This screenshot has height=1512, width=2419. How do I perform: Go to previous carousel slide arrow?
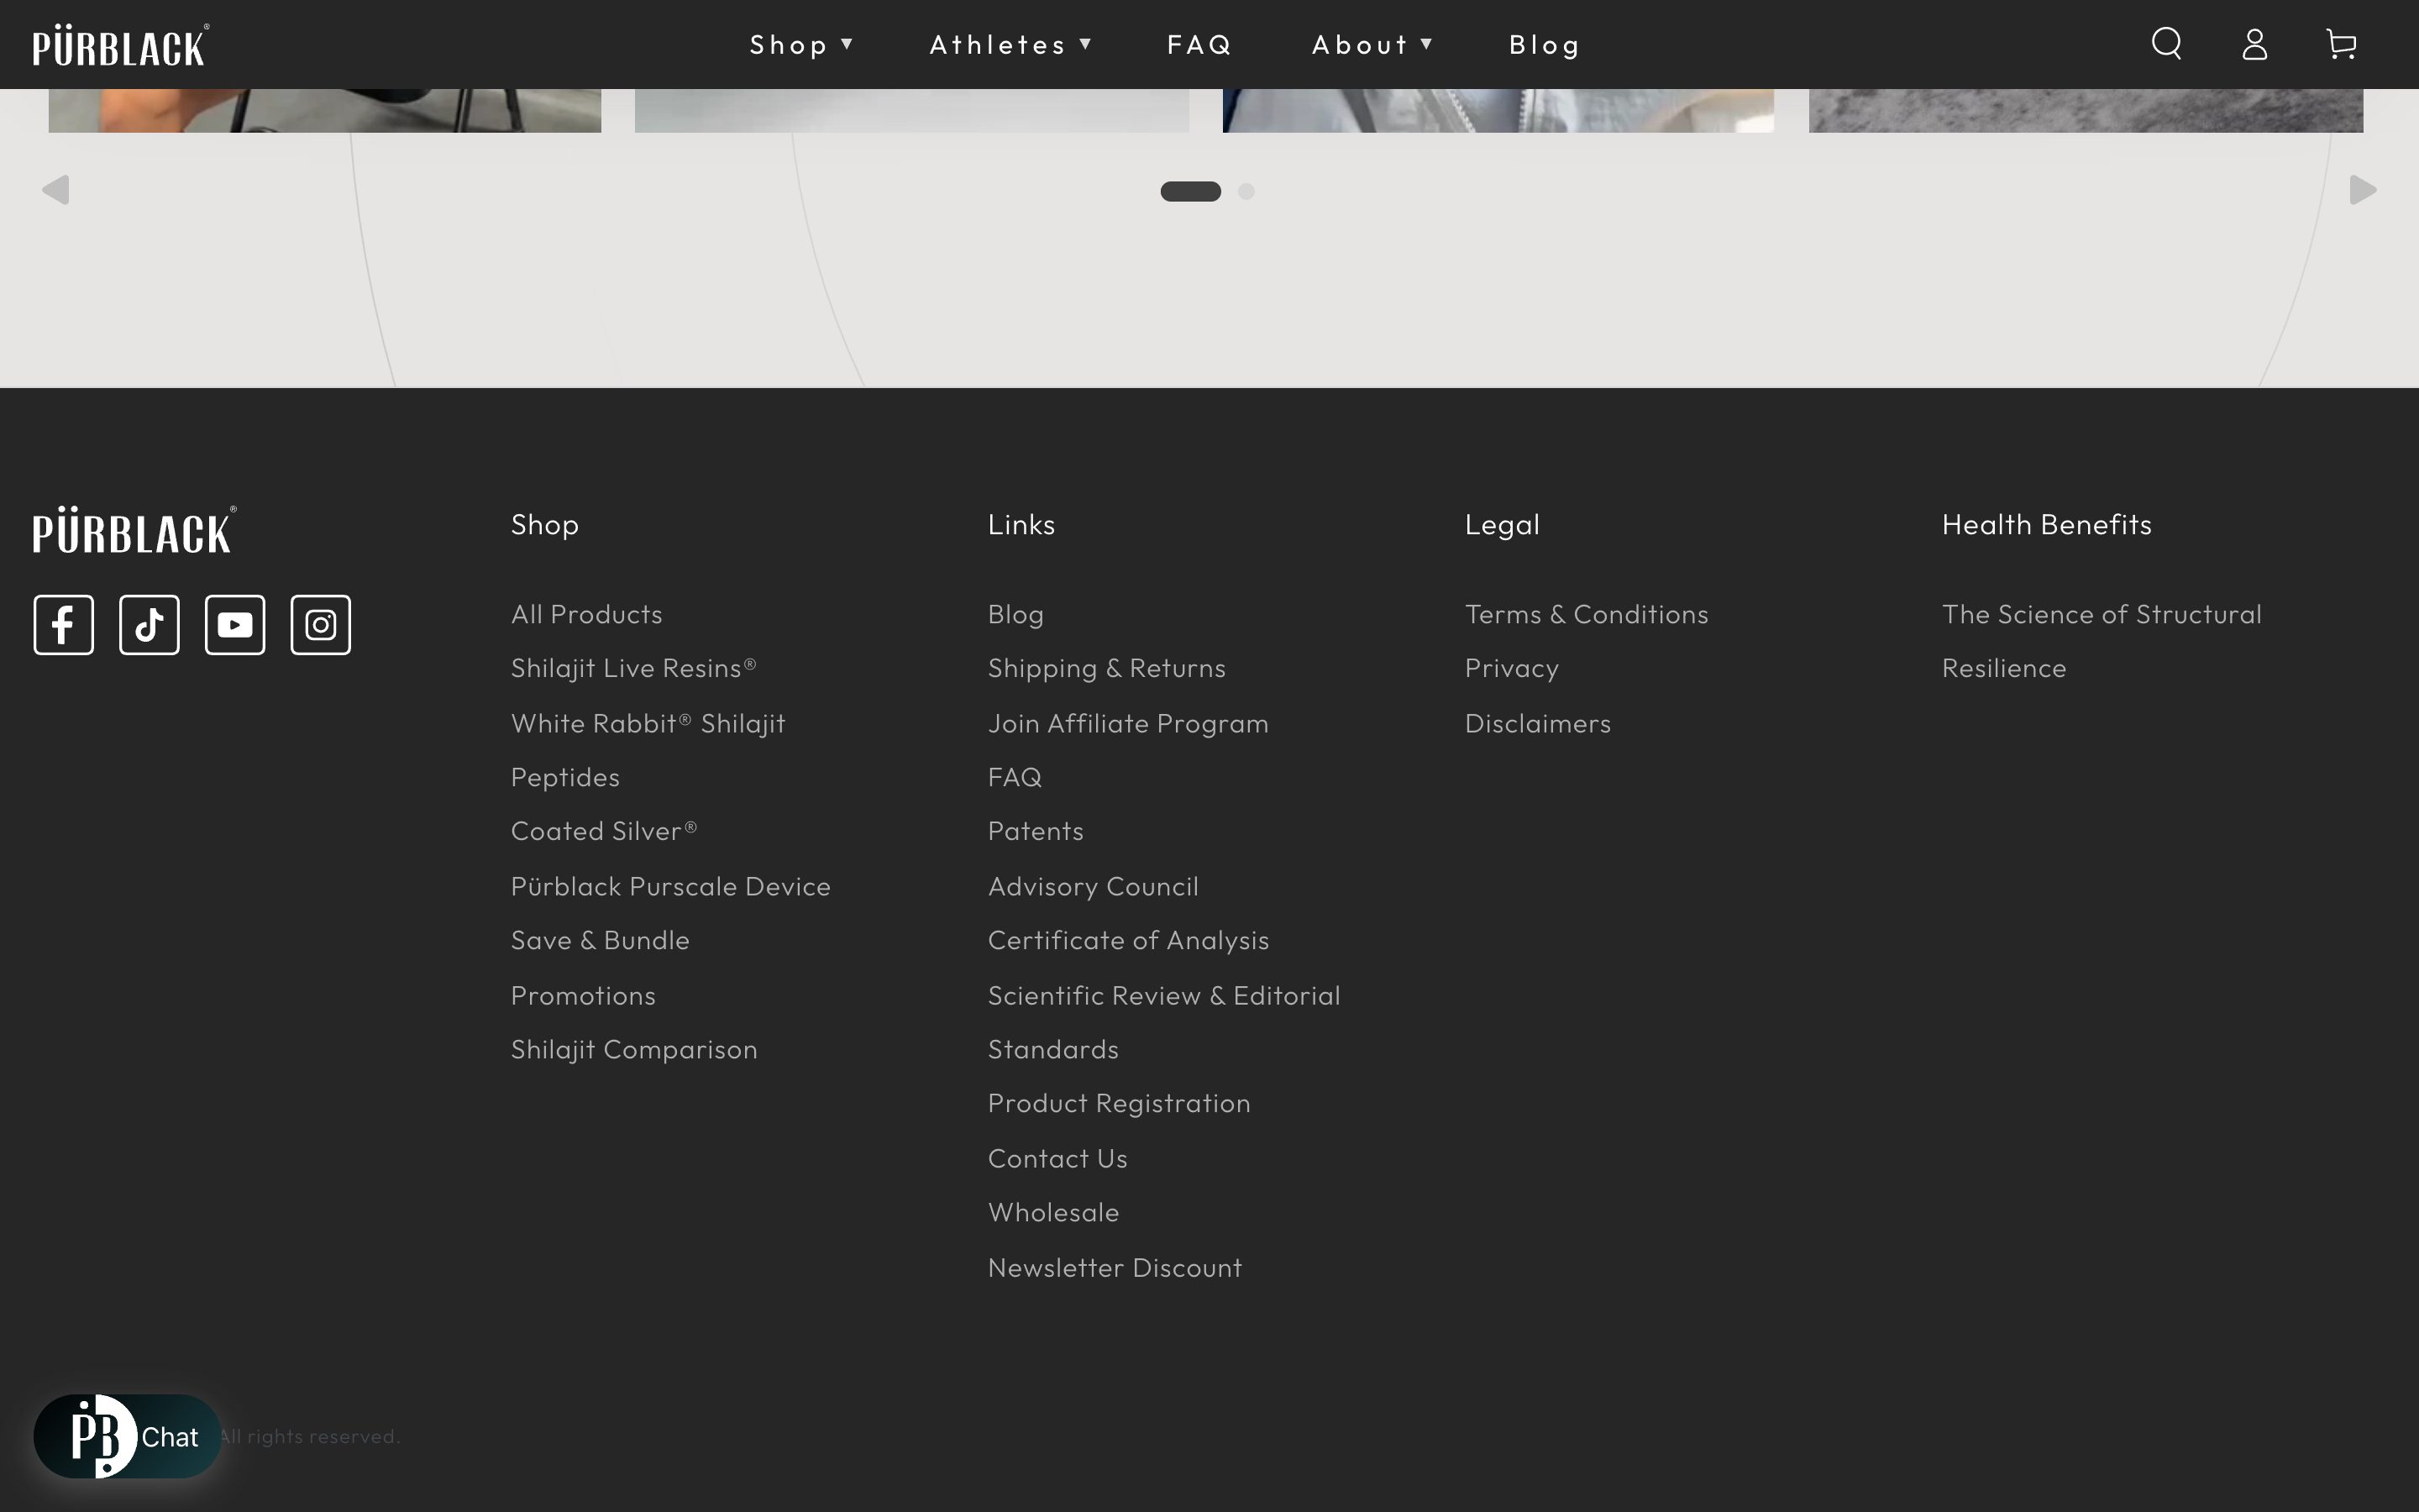(x=56, y=190)
